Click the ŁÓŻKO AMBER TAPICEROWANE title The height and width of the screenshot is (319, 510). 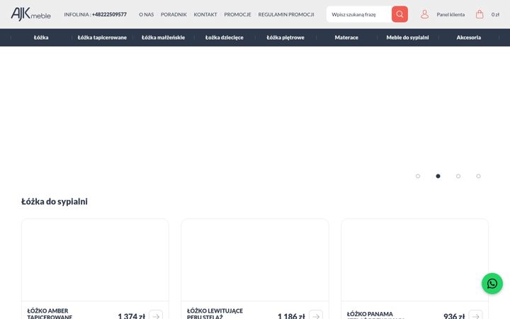click(x=50, y=314)
